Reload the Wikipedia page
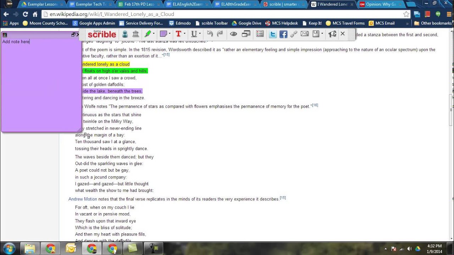 (25, 14)
